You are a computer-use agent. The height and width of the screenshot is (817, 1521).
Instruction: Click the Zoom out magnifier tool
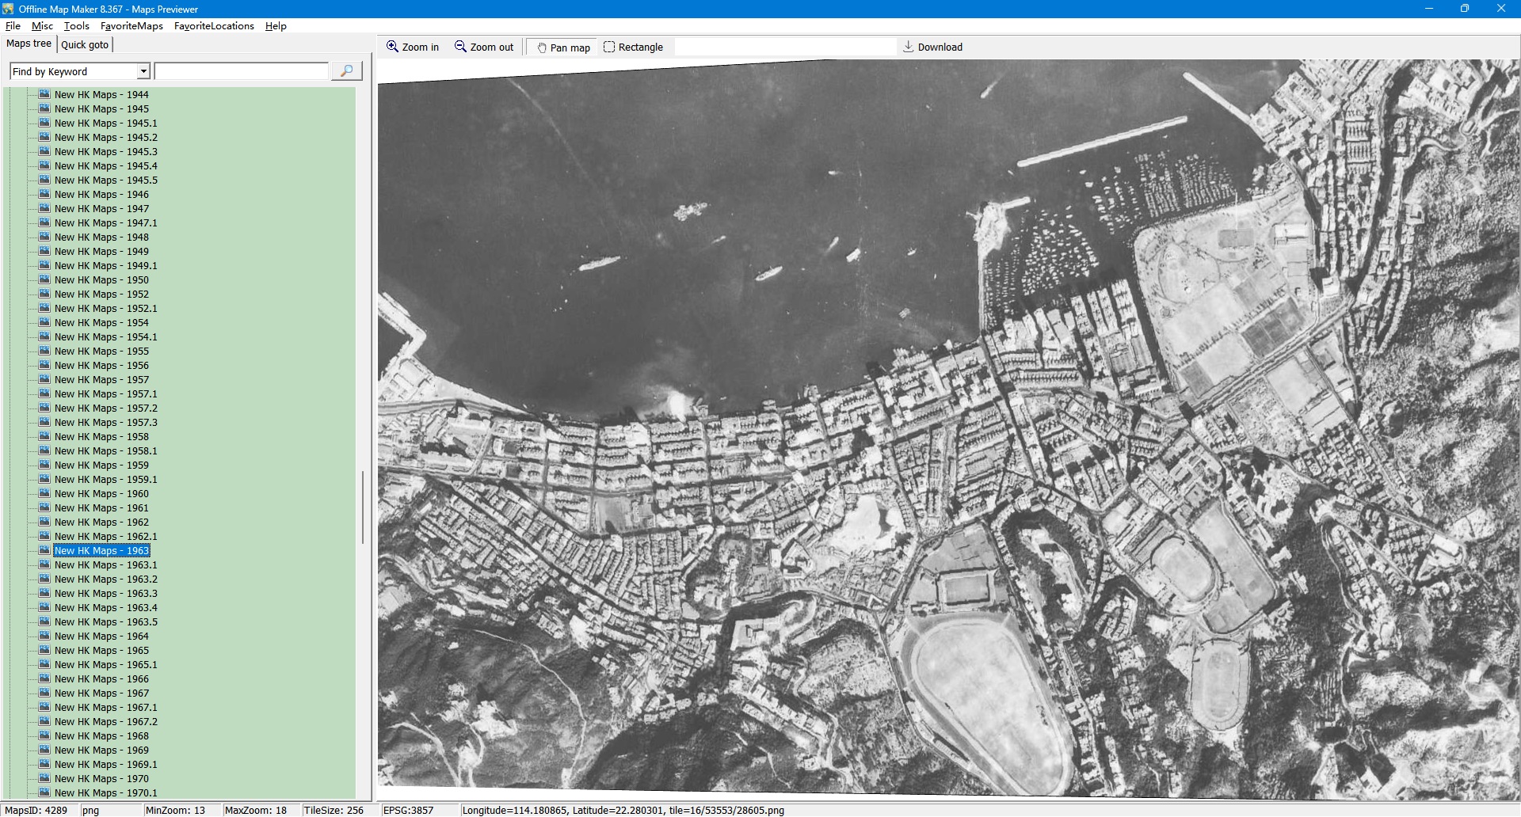pyautogui.click(x=483, y=47)
